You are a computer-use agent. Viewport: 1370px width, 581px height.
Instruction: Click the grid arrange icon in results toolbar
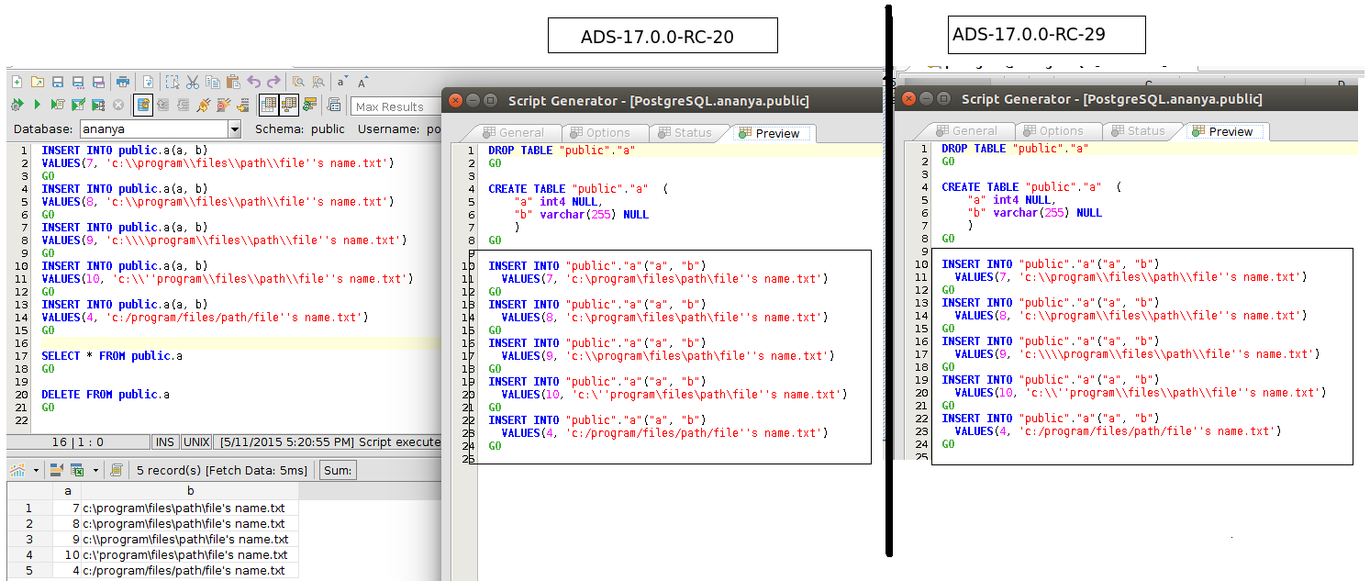click(57, 470)
